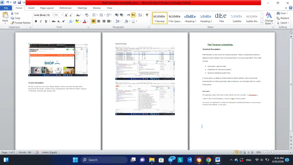Switch to Web Layout view
The height and width of the screenshot is (165, 293).
(244, 152)
